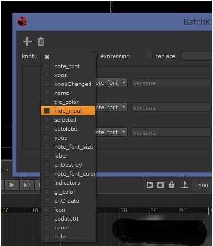Screen dimensions: 213x246
Task: Add a new knob row with plus icon
Action: [x=27, y=42]
